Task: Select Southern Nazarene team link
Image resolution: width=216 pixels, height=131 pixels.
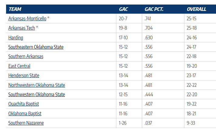Action: (x=26, y=123)
